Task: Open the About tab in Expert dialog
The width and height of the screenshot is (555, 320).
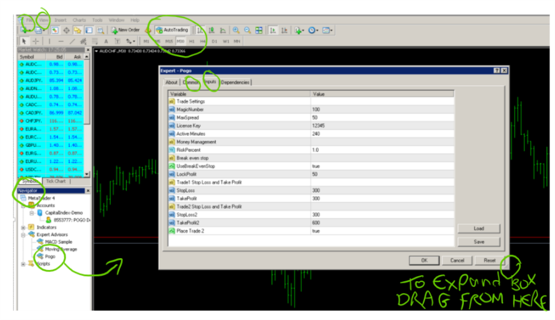Action: tap(171, 82)
